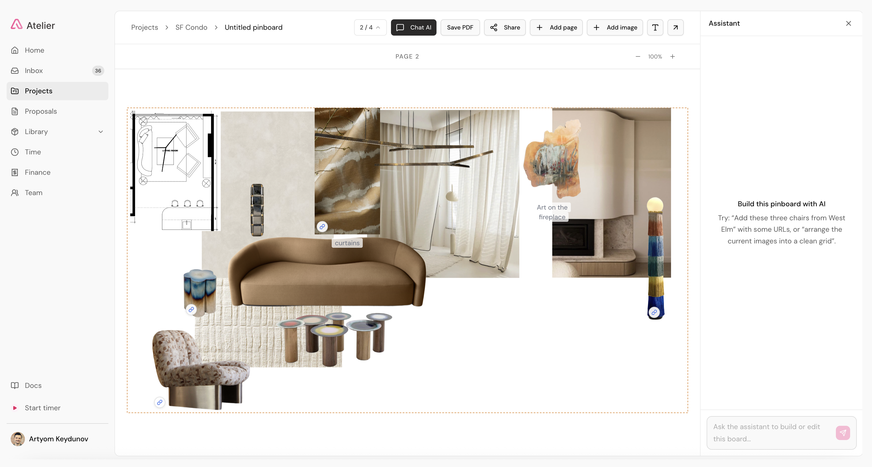Click the Share network icon
872x467 pixels.
click(x=493, y=27)
